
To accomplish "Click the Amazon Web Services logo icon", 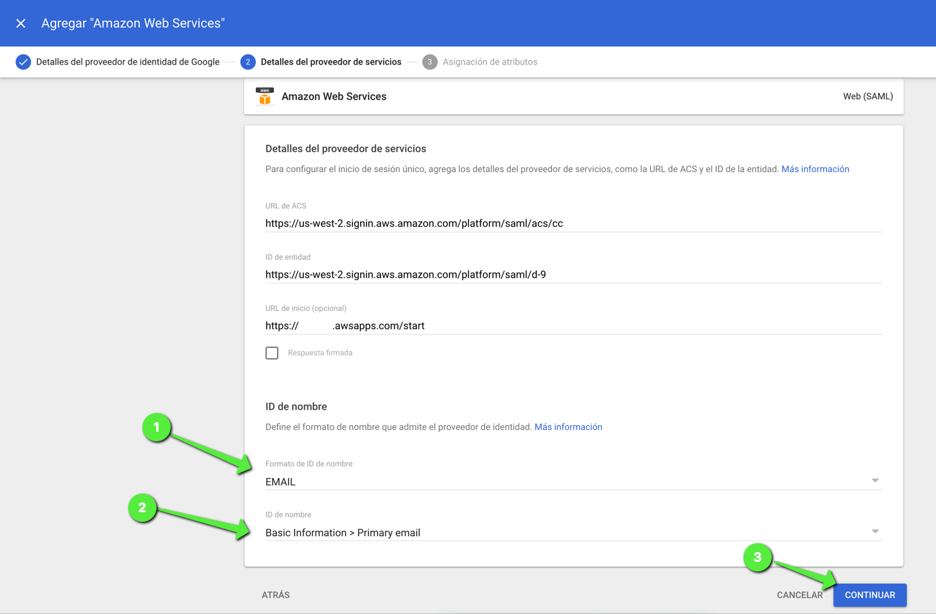I will point(265,96).
